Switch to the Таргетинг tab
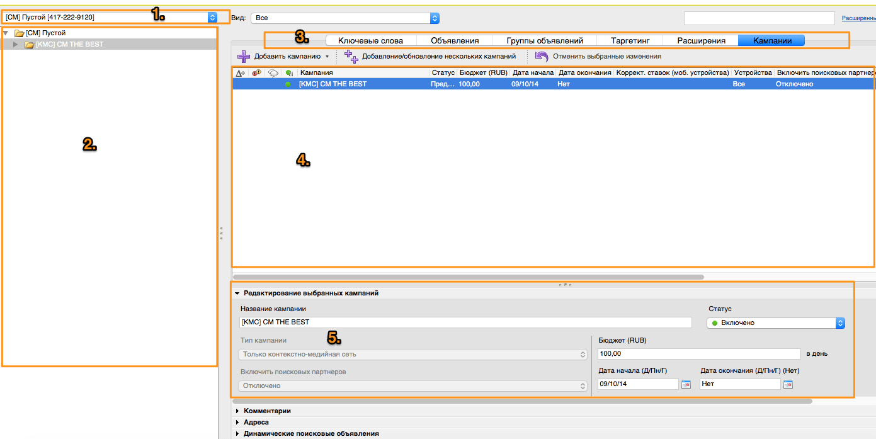Image resolution: width=876 pixels, height=439 pixels. pyautogui.click(x=630, y=40)
